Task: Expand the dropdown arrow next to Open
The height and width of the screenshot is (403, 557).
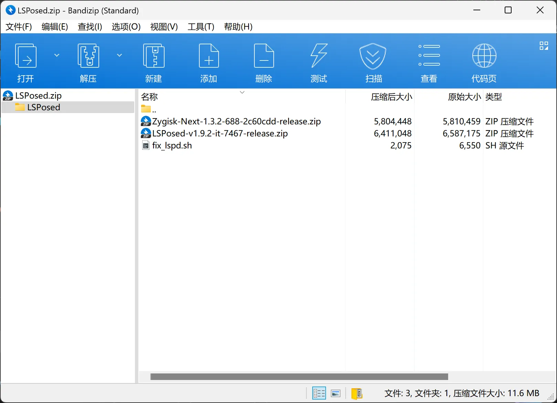Action: click(57, 55)
